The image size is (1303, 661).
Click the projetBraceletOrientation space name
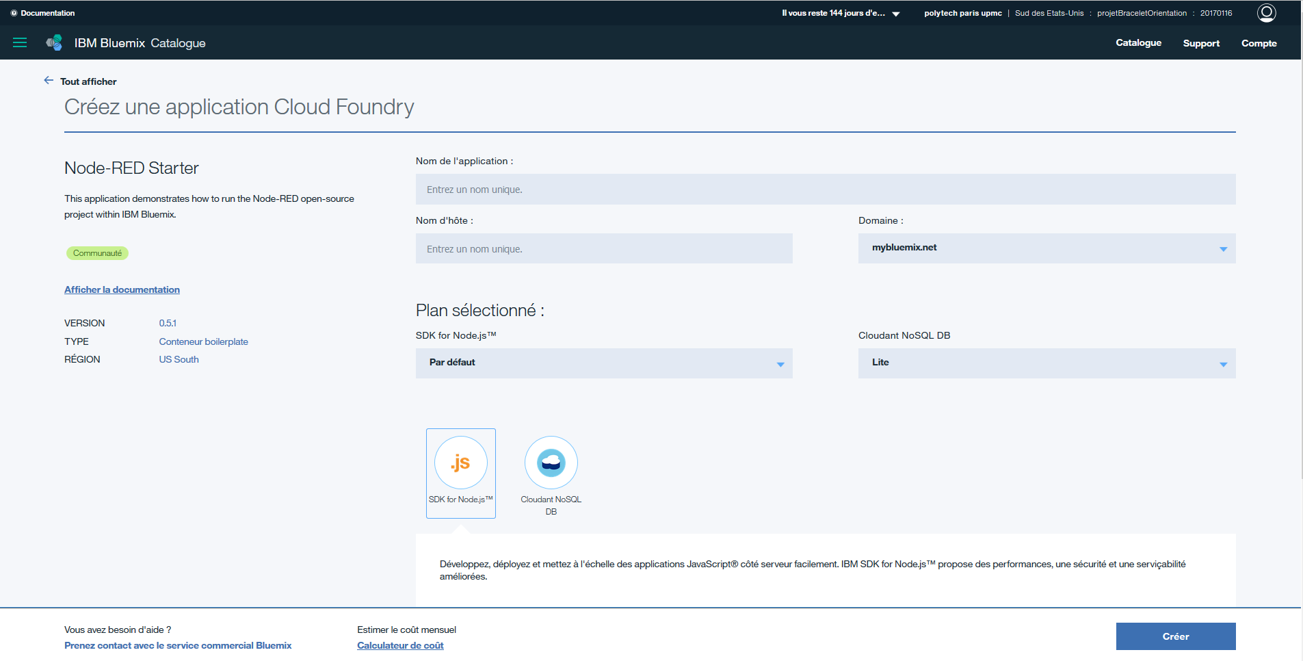[x=1142, y=13]
